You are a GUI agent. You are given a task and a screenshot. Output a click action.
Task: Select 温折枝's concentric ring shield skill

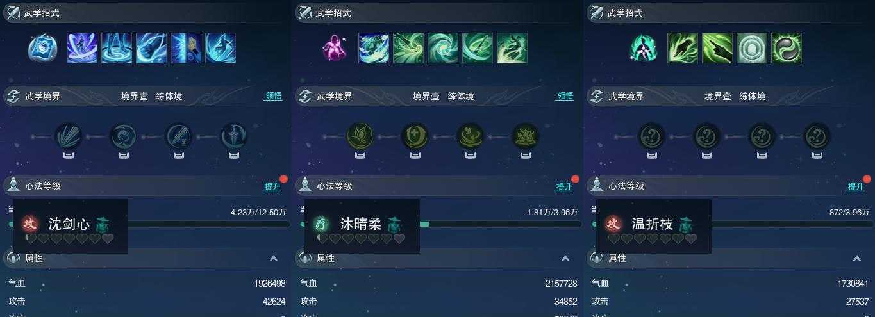tap(752, 48)
